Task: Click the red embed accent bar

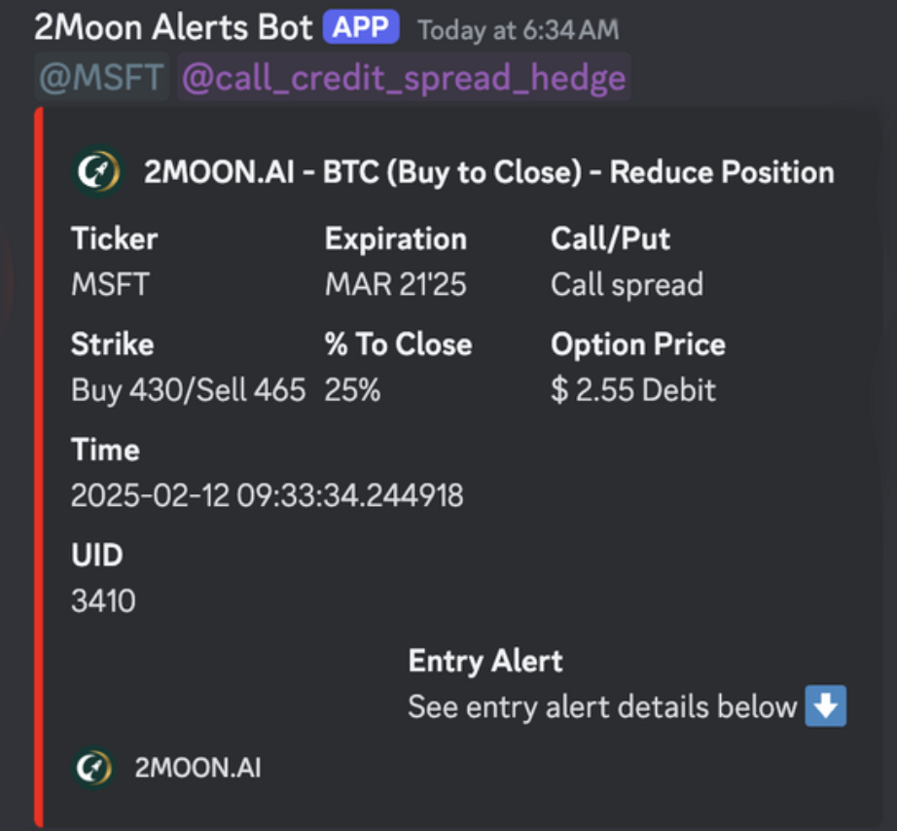Action: click(39, 467)
